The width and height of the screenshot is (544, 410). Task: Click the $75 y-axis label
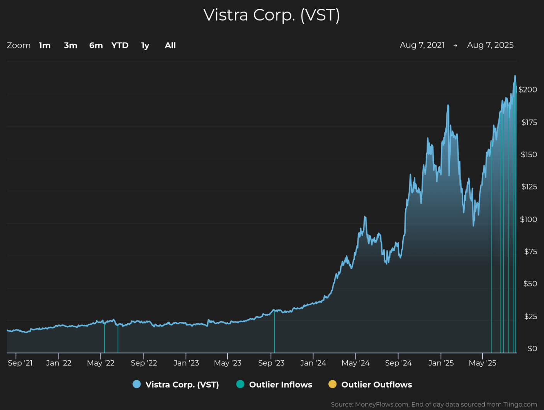(x=530, y=252)
